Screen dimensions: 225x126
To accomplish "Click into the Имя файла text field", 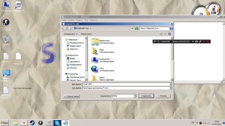I will 126,84.
